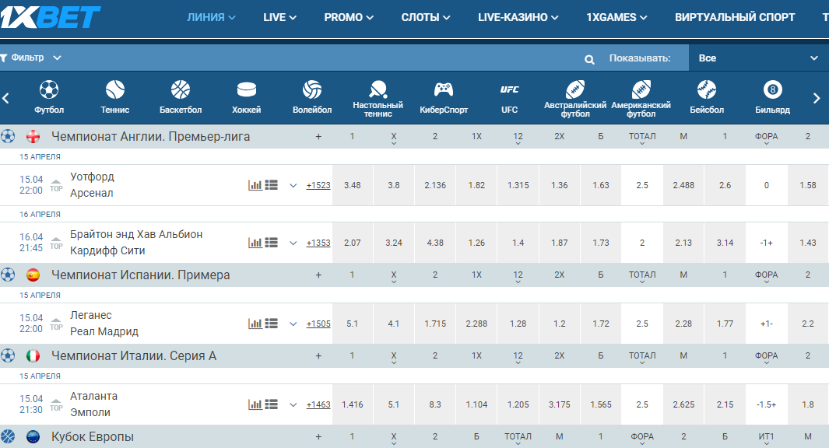Open +1523 additional bets link
The image size is (829, 448).
(318, 185)
